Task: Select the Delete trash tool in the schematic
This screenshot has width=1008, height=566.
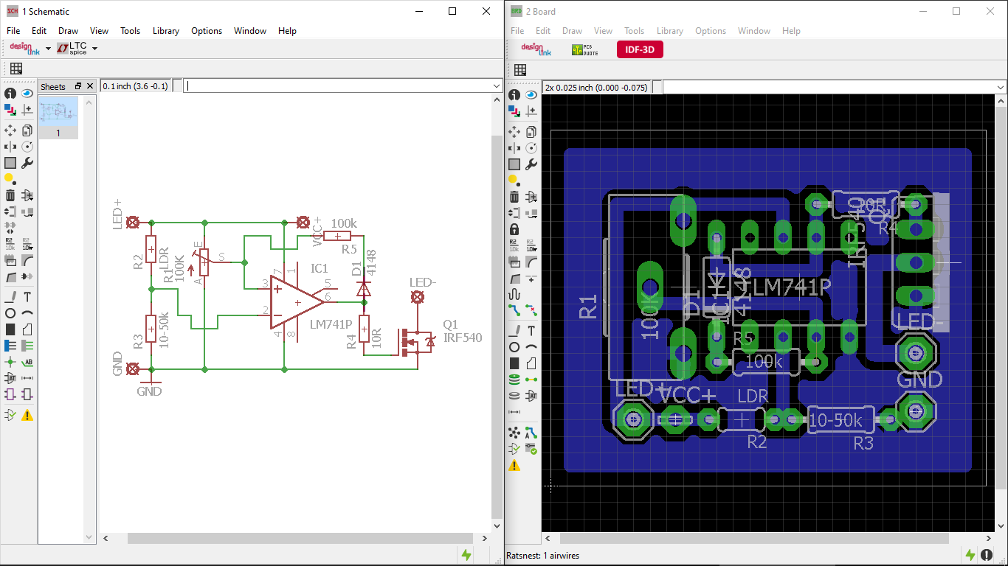Action: pos(10,195)
